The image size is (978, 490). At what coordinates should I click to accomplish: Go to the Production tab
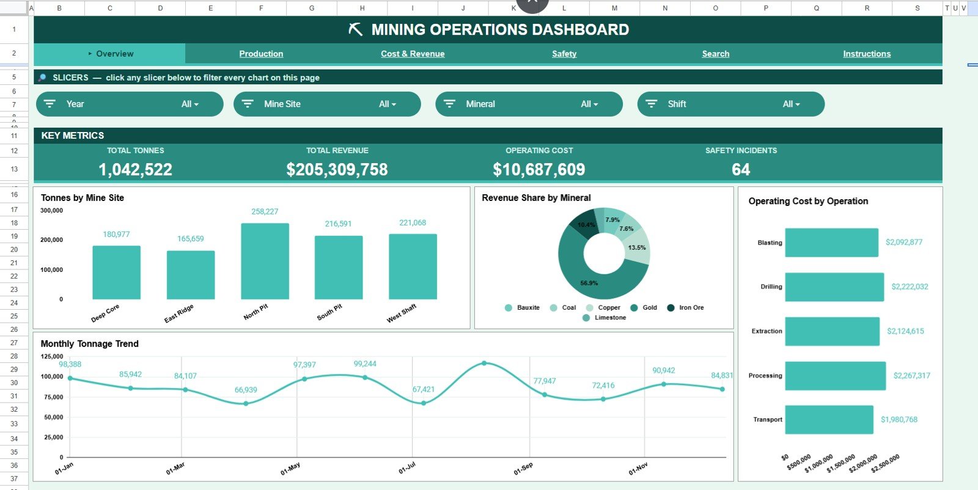click(x=261, y=54)
